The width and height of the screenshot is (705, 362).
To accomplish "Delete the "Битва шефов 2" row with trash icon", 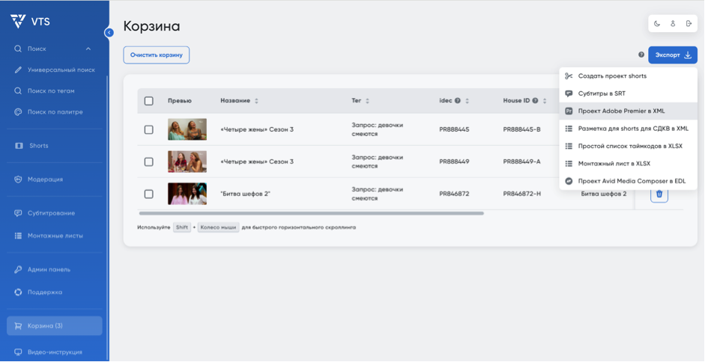I will pos(659,194).
